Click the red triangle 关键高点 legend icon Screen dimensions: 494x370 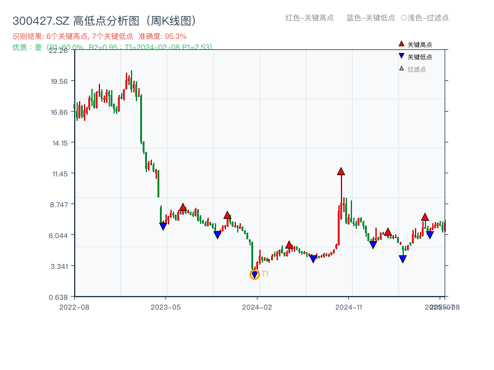401,44
